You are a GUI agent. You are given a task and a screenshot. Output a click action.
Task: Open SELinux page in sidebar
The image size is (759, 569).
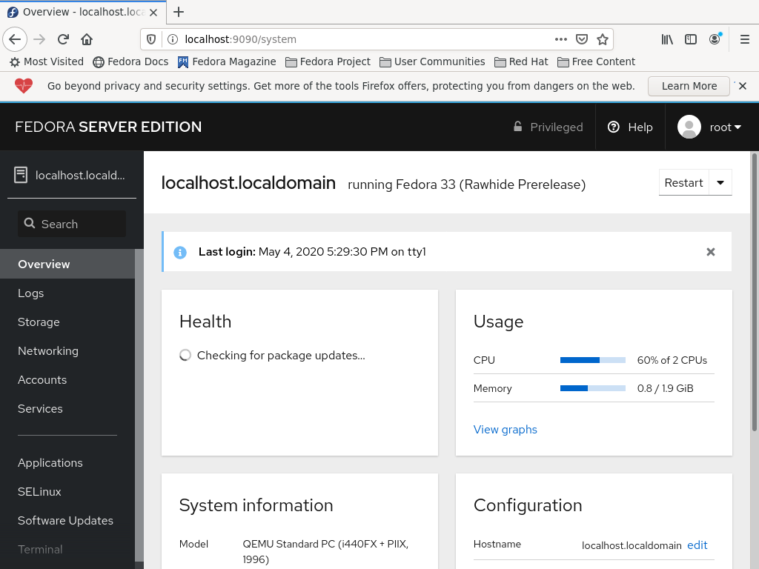pyautogui.click(x=67, y=492)
